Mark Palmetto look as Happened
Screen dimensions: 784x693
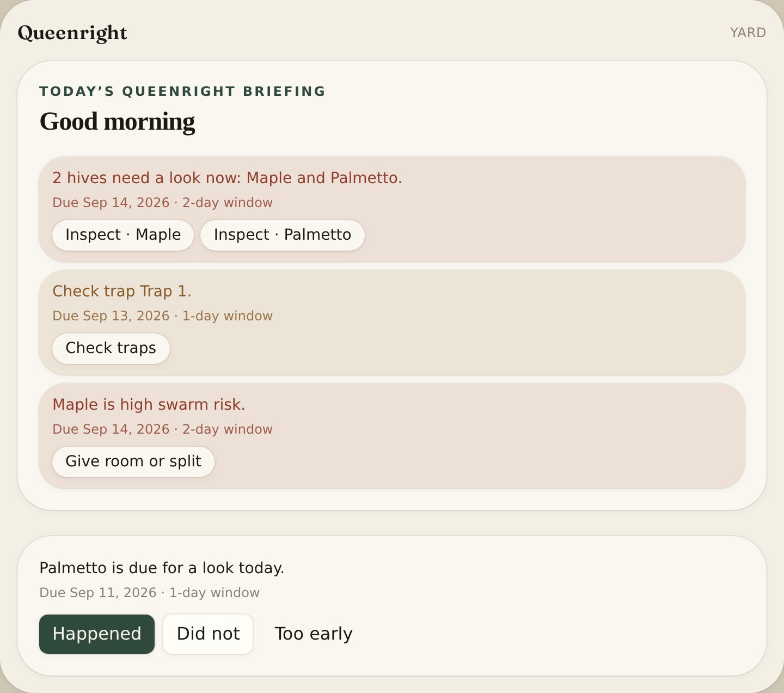97,634
